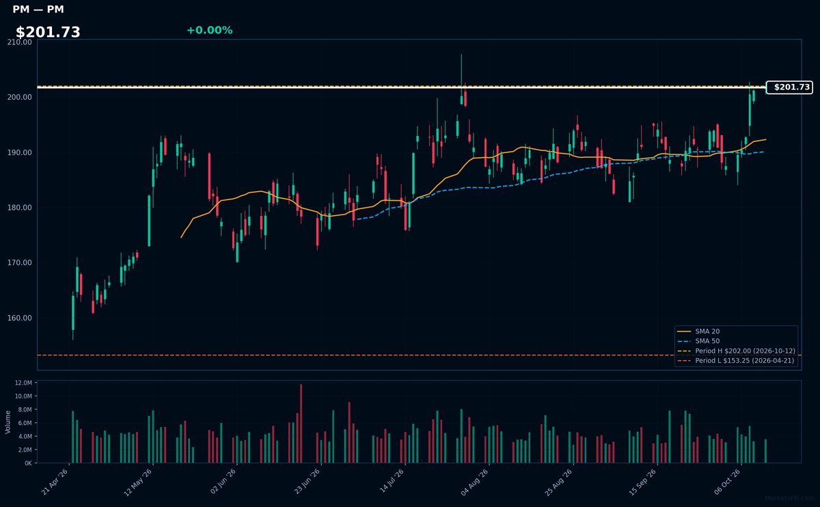The width and height of the screenshot is (820, 507).
Task: Click the $201.73 price tag on right axis
Action: (x=789, y=87)
